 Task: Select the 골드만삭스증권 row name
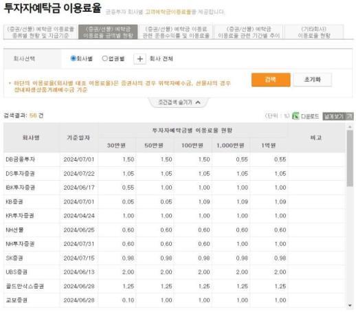point(25,287)
